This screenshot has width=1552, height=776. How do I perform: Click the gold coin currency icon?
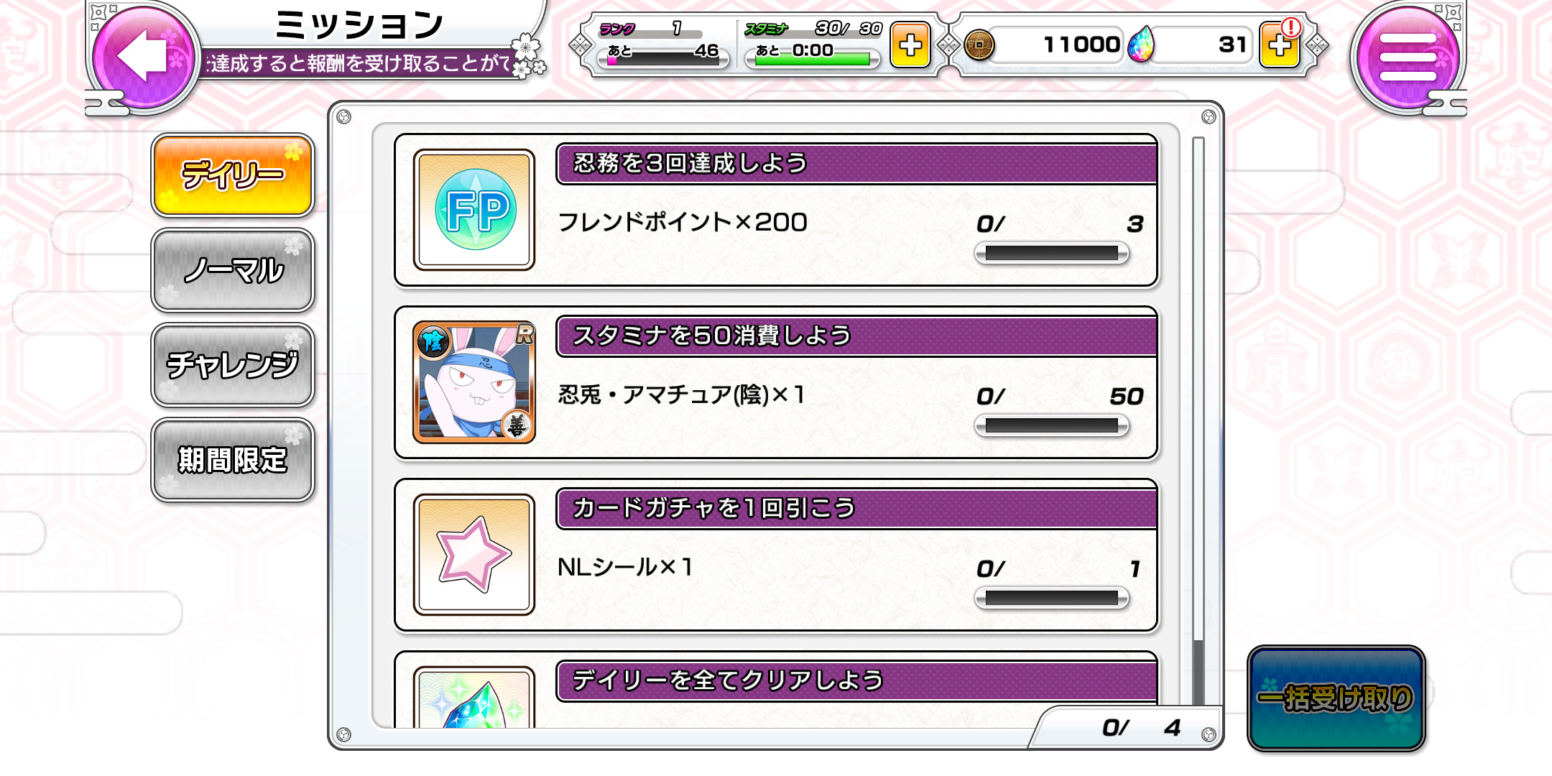click(979, 45)
